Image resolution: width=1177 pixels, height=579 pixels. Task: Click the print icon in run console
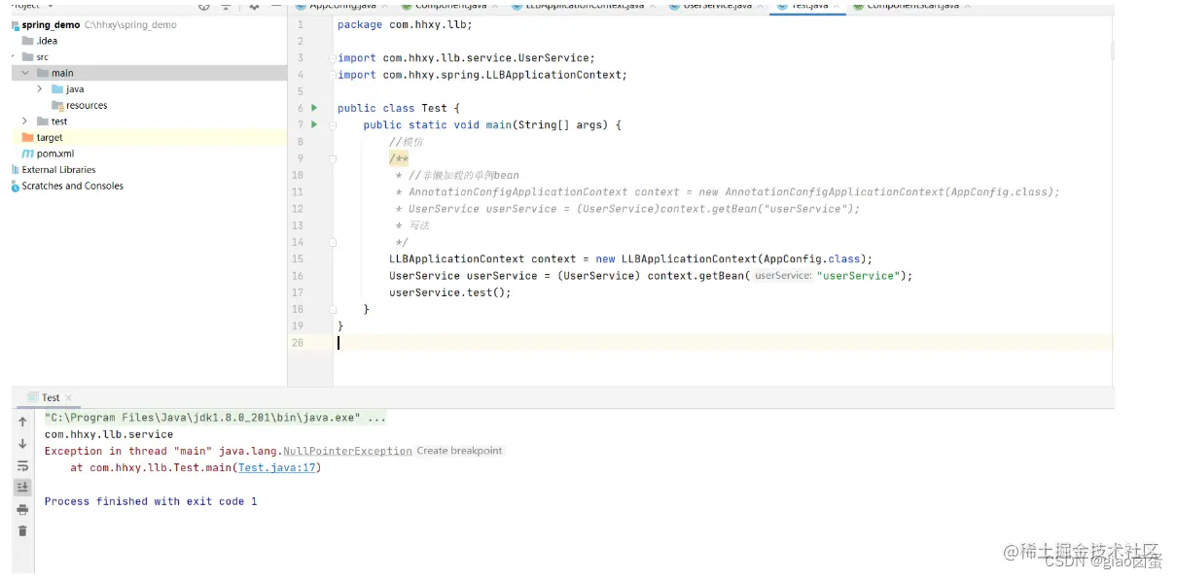pyautogui.click(x=22, y=509)
